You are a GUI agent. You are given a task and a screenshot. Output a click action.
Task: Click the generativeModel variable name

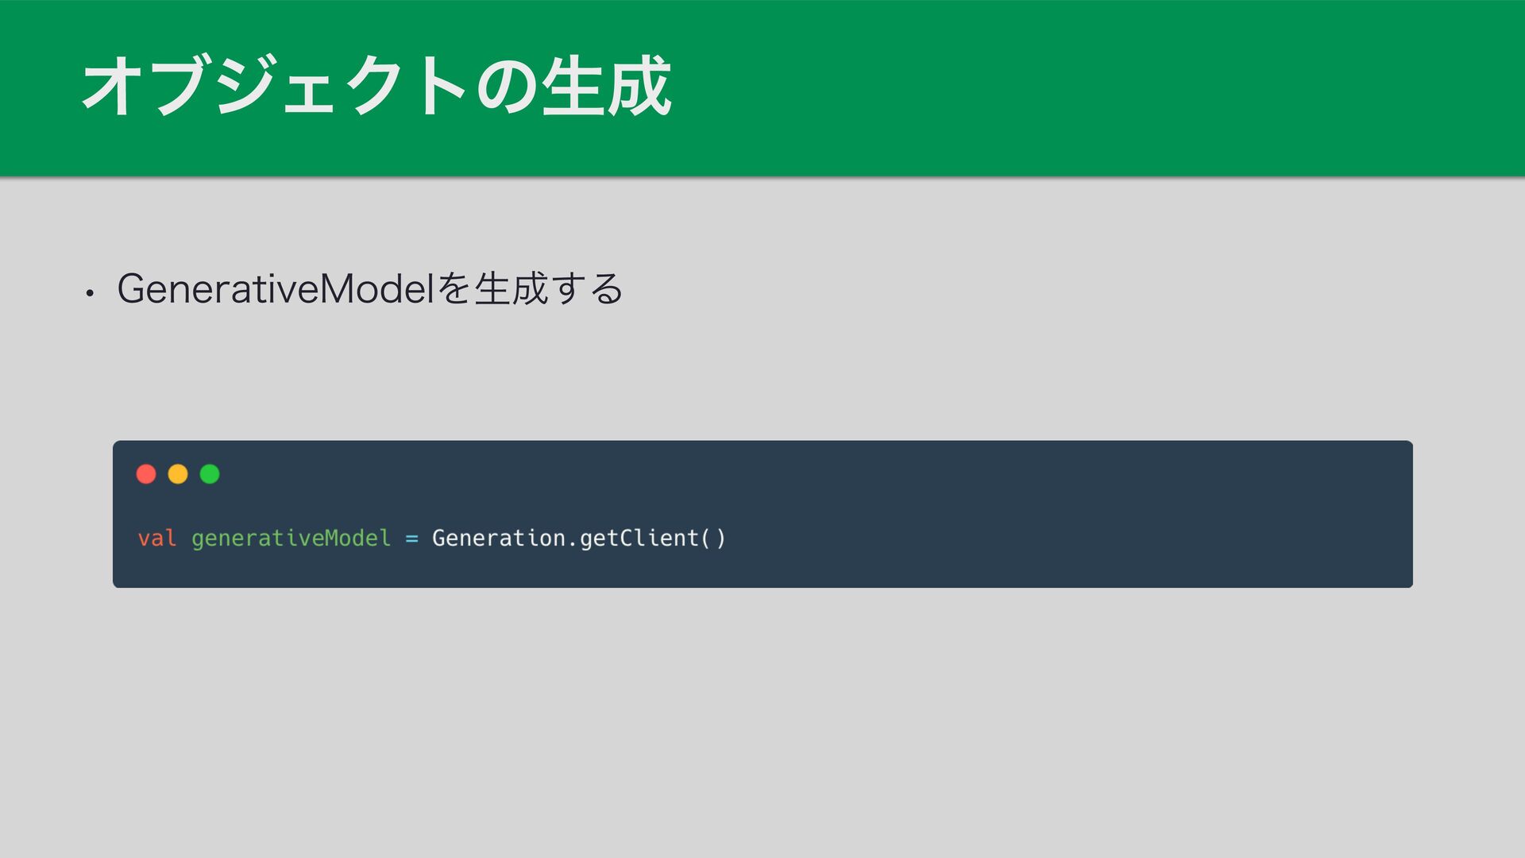(291, 539)
